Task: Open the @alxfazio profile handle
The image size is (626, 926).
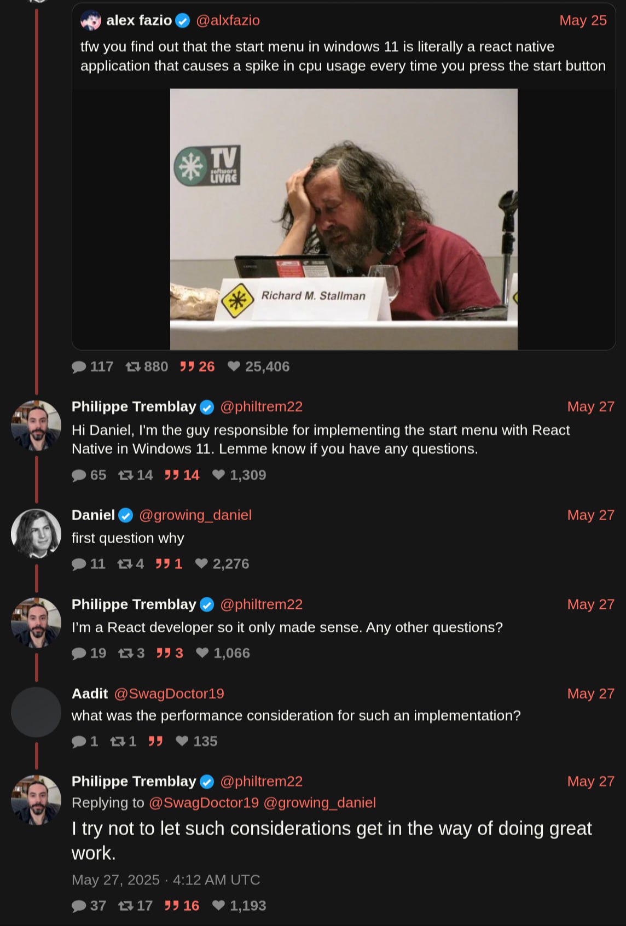Action: pos(228,21)
